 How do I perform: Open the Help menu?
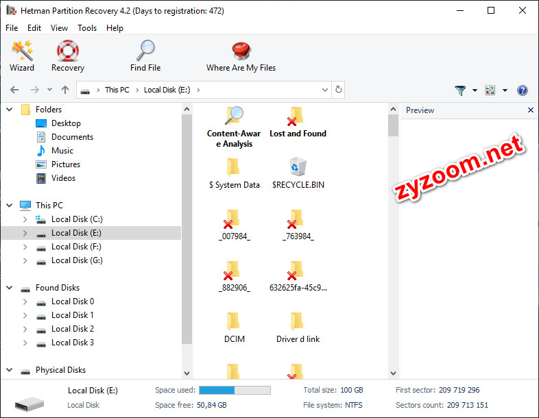pos(115,28)
